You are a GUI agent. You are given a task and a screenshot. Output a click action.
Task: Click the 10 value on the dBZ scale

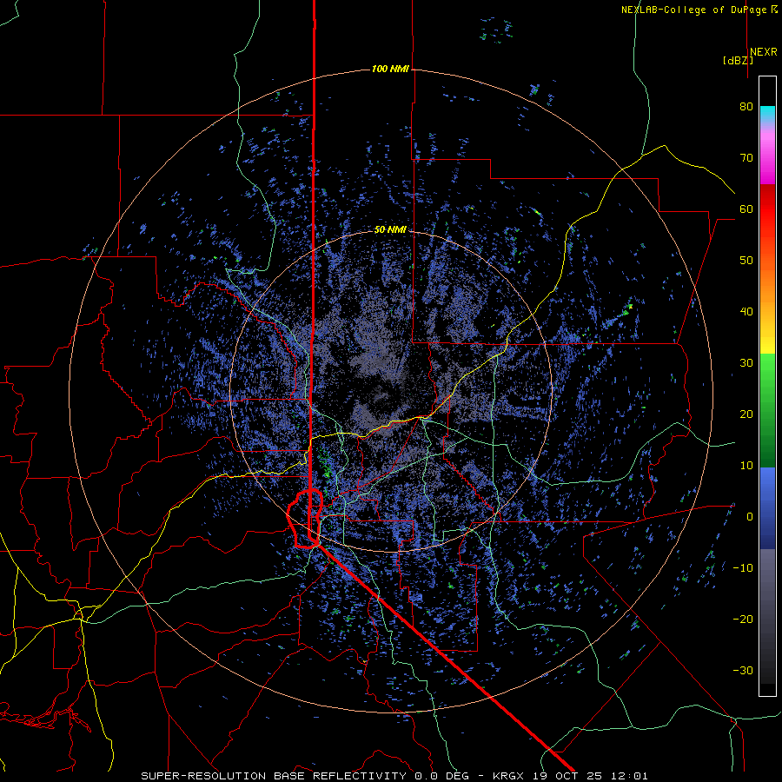click(746, 466)
